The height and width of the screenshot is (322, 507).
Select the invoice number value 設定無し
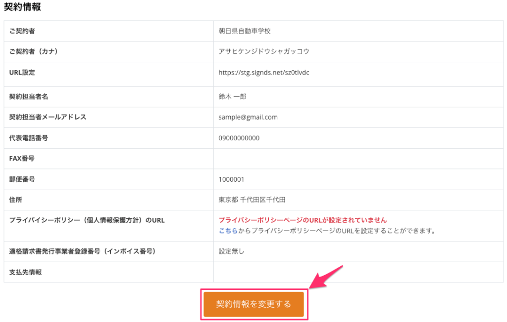231,251
